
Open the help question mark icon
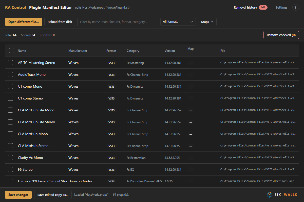(296, 7)
